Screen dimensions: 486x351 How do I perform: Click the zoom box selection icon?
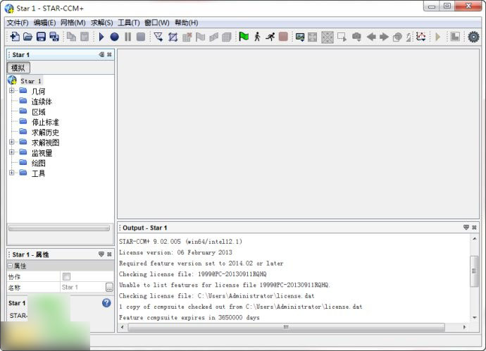342,37
